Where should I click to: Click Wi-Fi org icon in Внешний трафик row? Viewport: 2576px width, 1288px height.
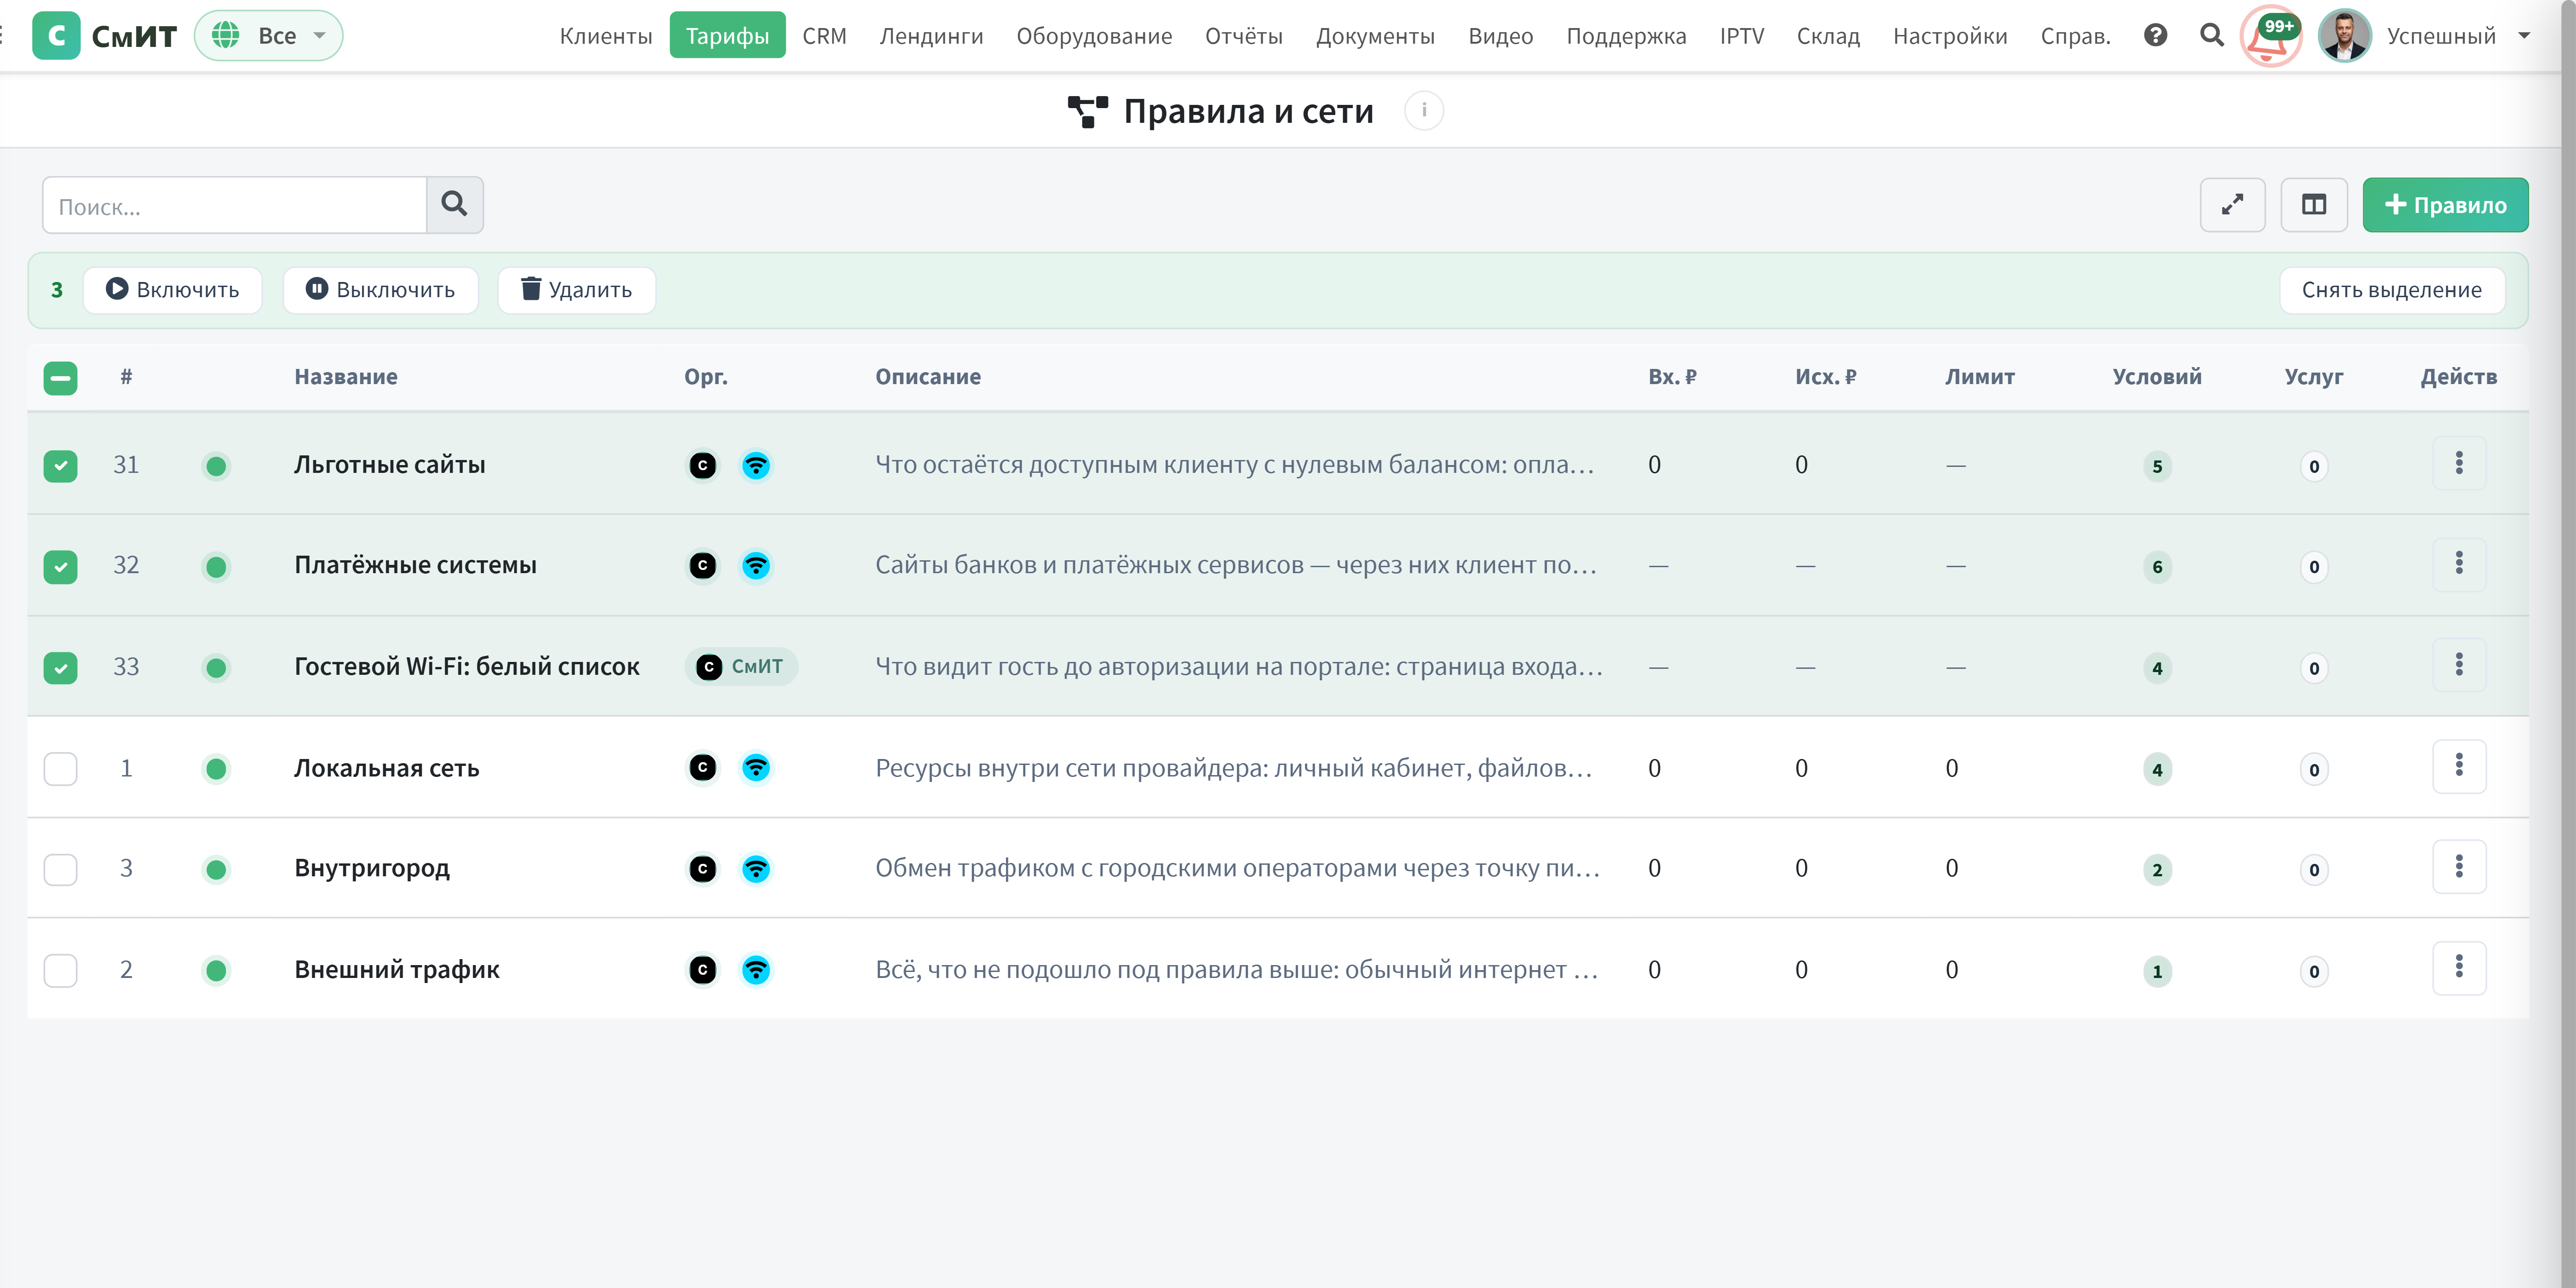pyautogui.click(x=756, y=970)
